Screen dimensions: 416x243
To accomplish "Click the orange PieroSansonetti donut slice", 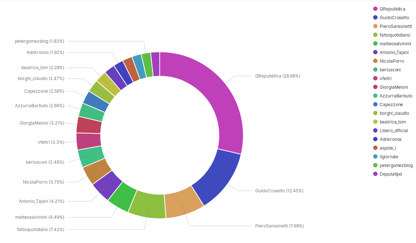I will [183, 204].
